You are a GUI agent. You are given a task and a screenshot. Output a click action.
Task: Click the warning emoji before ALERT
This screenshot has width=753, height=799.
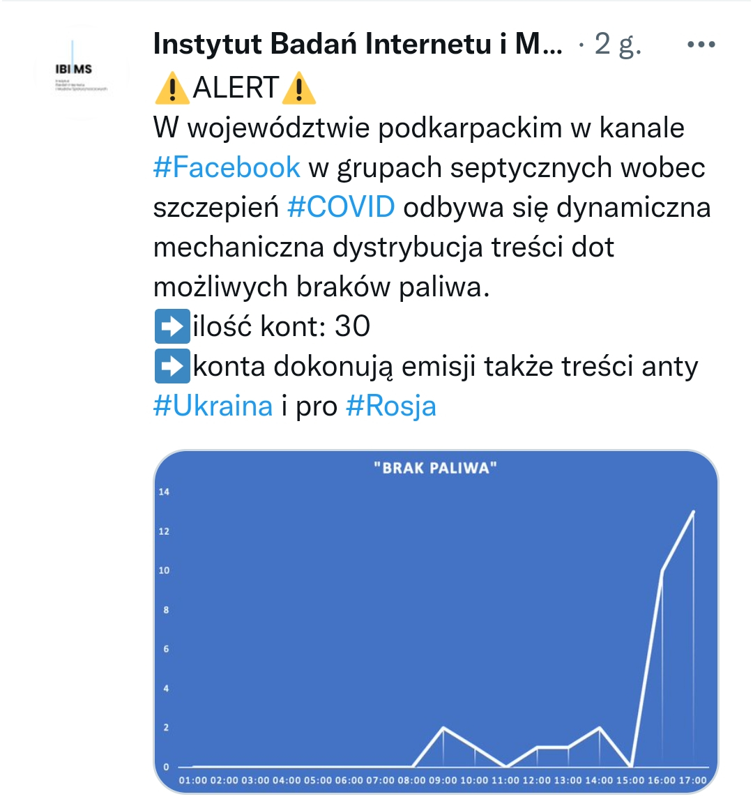pos(169,89)
